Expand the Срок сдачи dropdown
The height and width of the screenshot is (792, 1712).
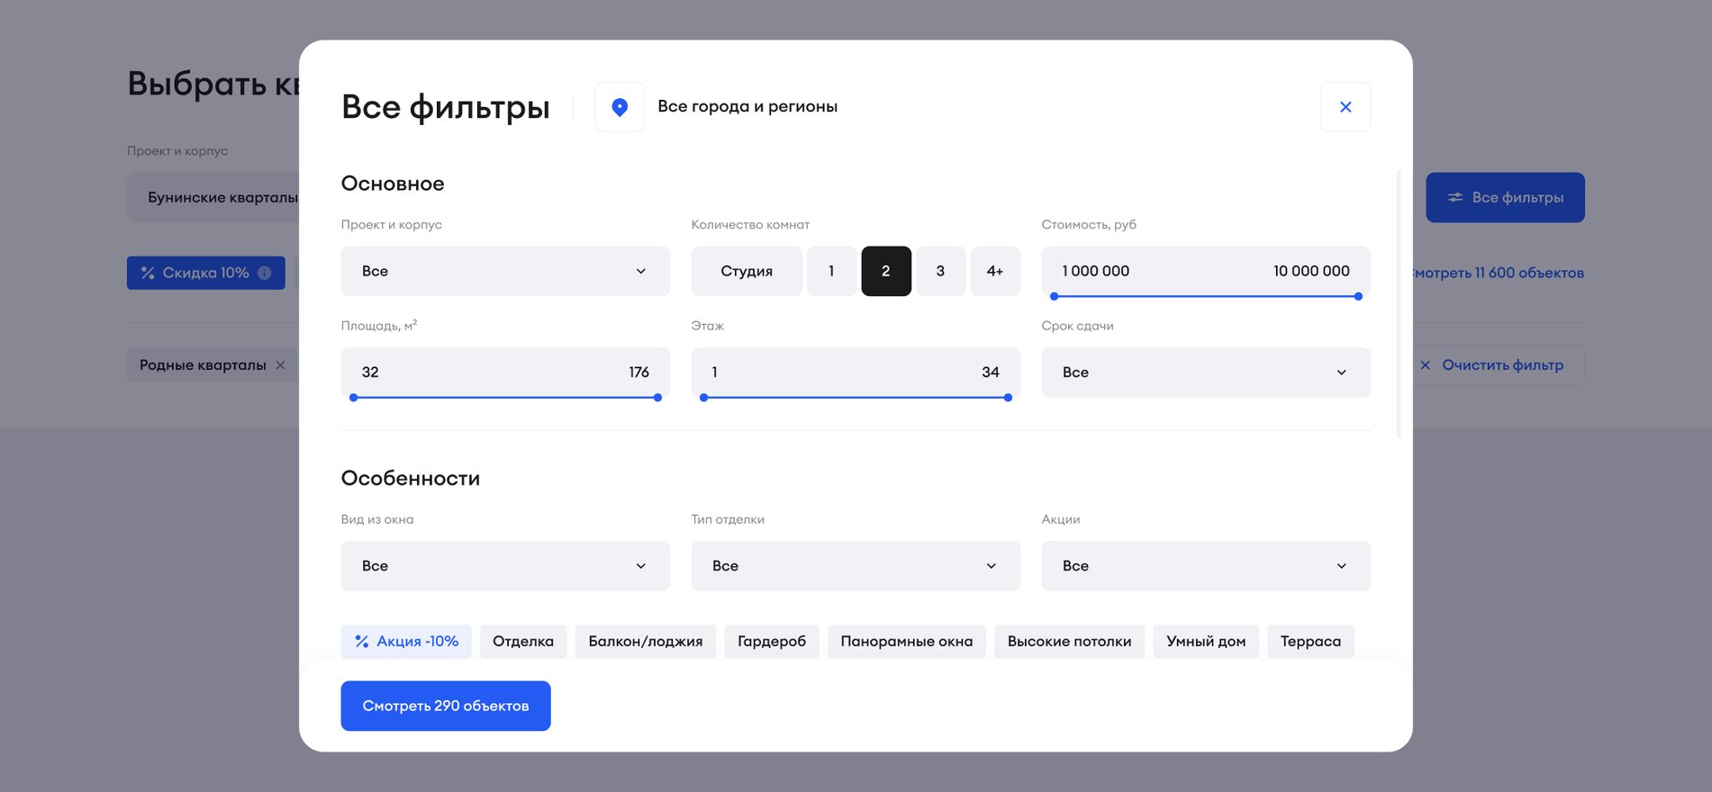tap(1205, 373)
